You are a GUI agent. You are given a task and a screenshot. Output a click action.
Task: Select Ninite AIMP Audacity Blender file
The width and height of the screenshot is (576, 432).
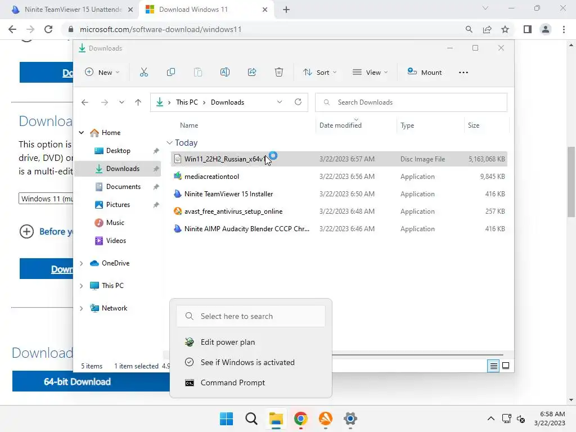click(339, 229)
